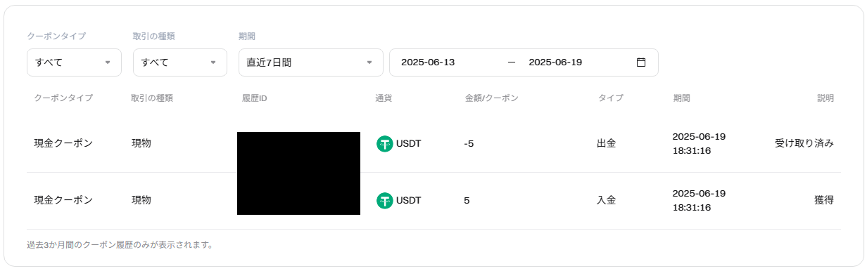Expand the 取引の種類 dropdown showing すべて
The image size is (867, 278).
click(x=180, y=62)
